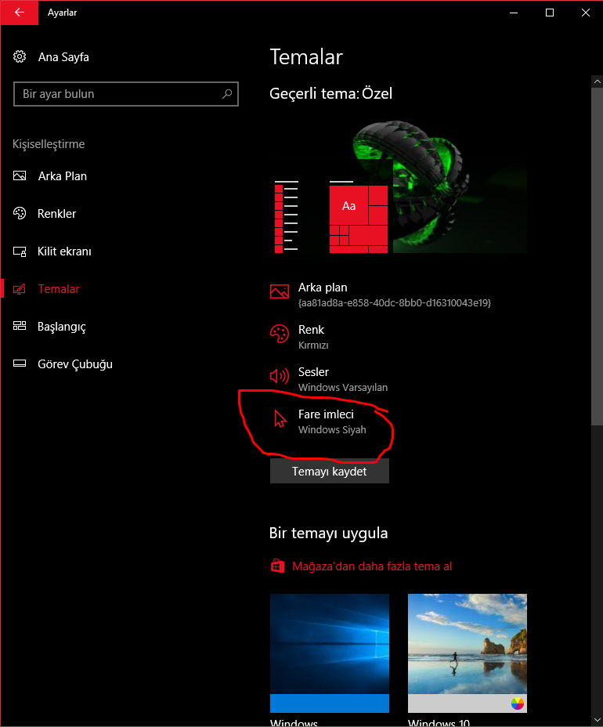This screenshot has height=727, width=603.
Task: Click the Arka Plan picture icon in sidebar
Action: coord(20,175)
